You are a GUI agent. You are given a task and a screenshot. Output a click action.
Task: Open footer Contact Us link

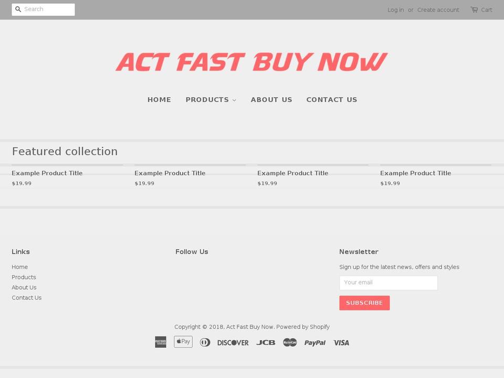coord(27,298)
